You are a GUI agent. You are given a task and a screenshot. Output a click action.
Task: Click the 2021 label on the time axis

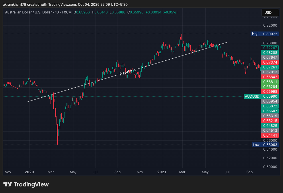coord(162,172)
